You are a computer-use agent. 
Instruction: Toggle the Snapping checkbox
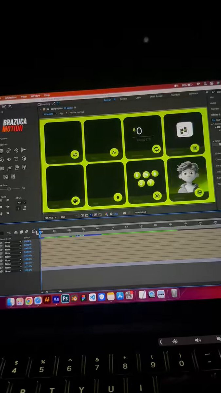click(39, 104)
